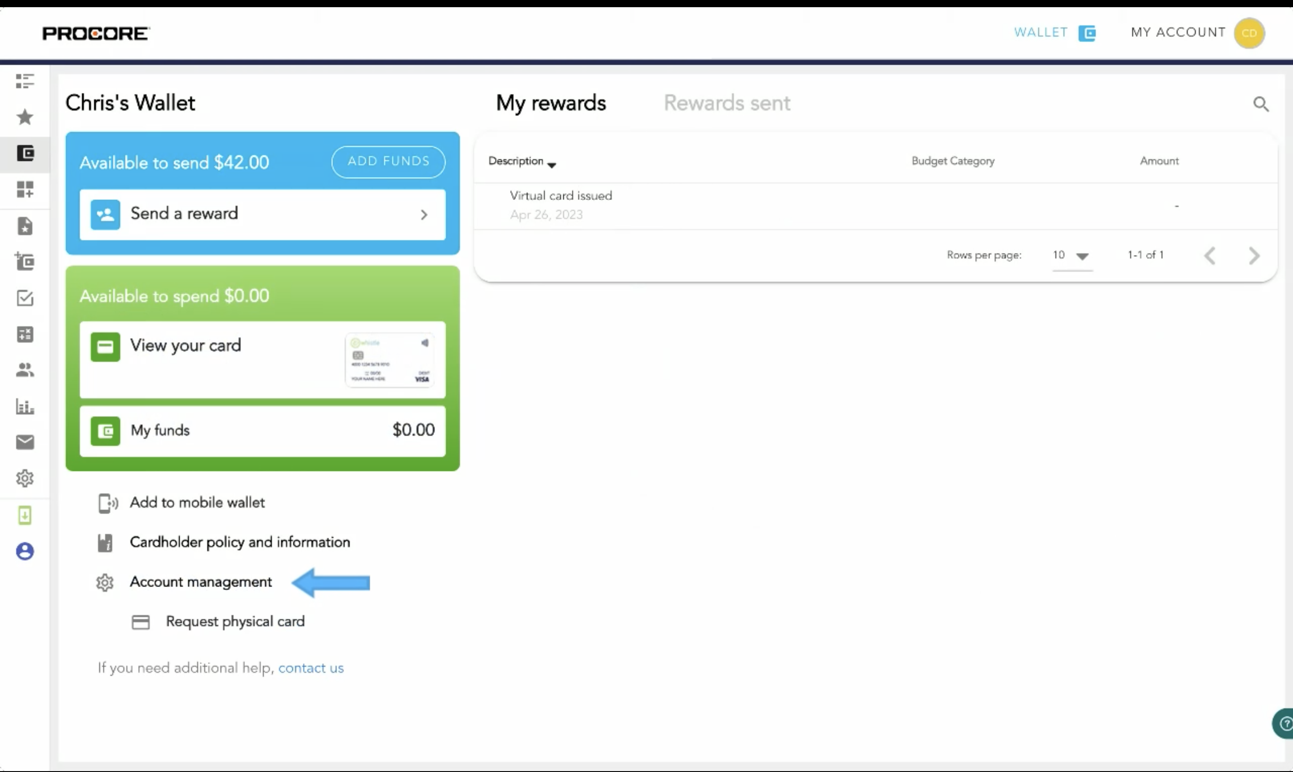
Task: Click the blue user profile sidebar icon
Action: click(25, 551)
